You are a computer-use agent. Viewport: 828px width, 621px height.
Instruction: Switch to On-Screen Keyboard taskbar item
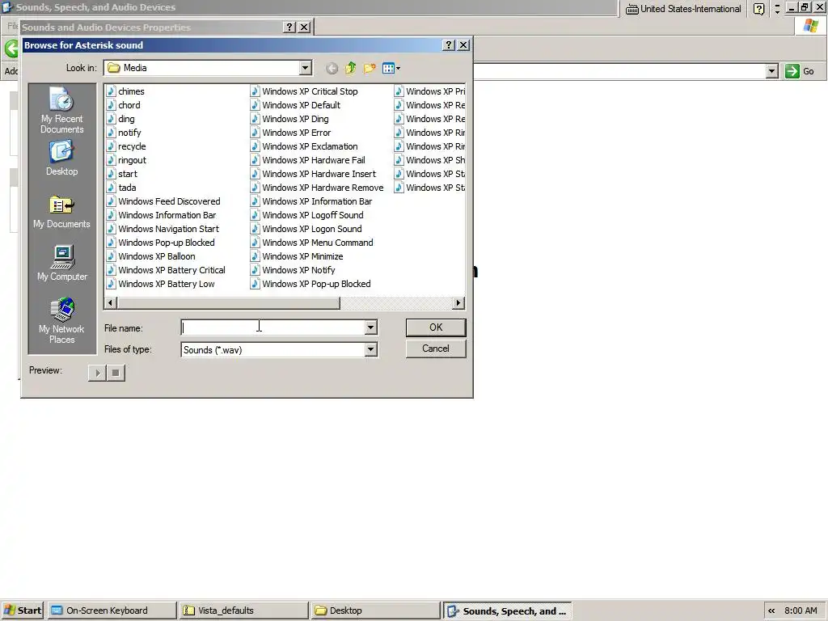(x=112, y=610)
